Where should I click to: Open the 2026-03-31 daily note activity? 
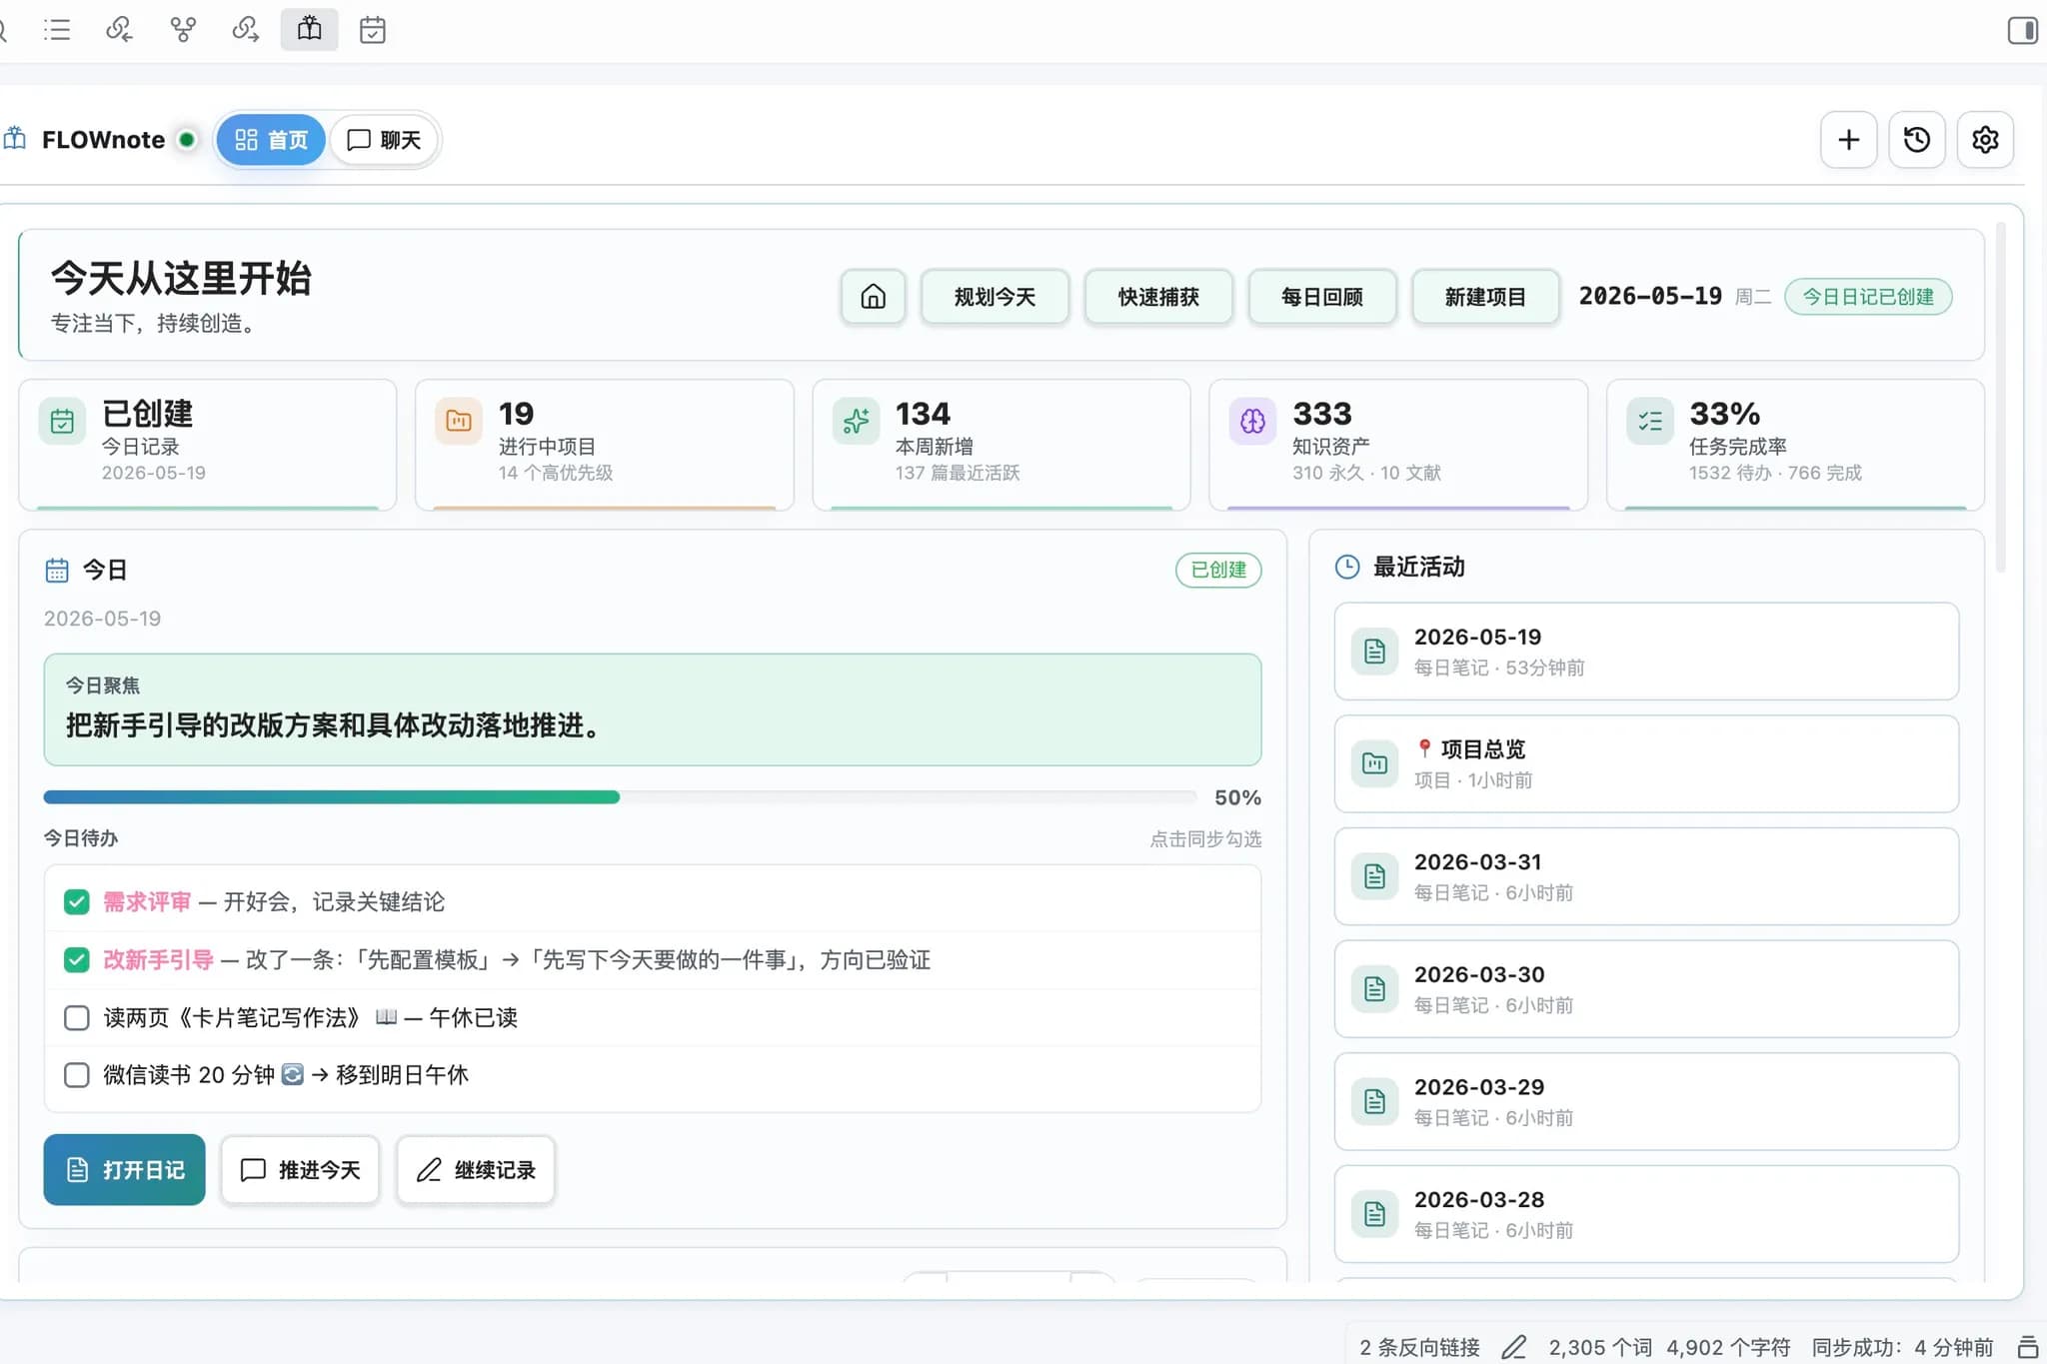pyautogui.click(x=1646, y=876)
